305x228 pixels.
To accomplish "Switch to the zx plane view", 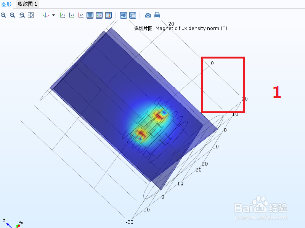I will point(81,15).
